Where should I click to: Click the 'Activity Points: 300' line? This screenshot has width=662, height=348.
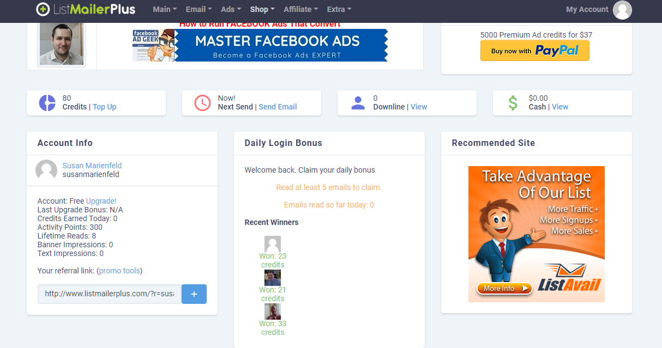coord(70,227)
